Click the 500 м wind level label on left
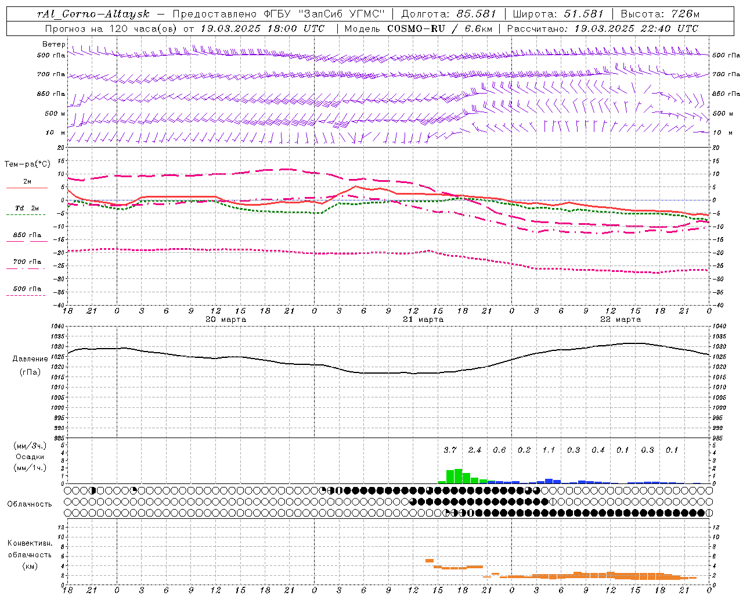The image size is (743, 595). pos(55,113)
